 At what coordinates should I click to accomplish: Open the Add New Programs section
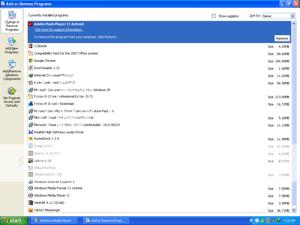pyautogui.click(x=12, y=45)
